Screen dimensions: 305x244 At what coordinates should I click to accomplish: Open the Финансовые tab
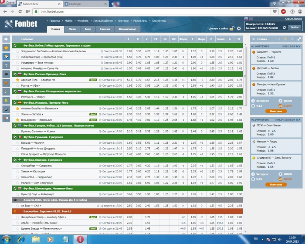tap(127, 29)
